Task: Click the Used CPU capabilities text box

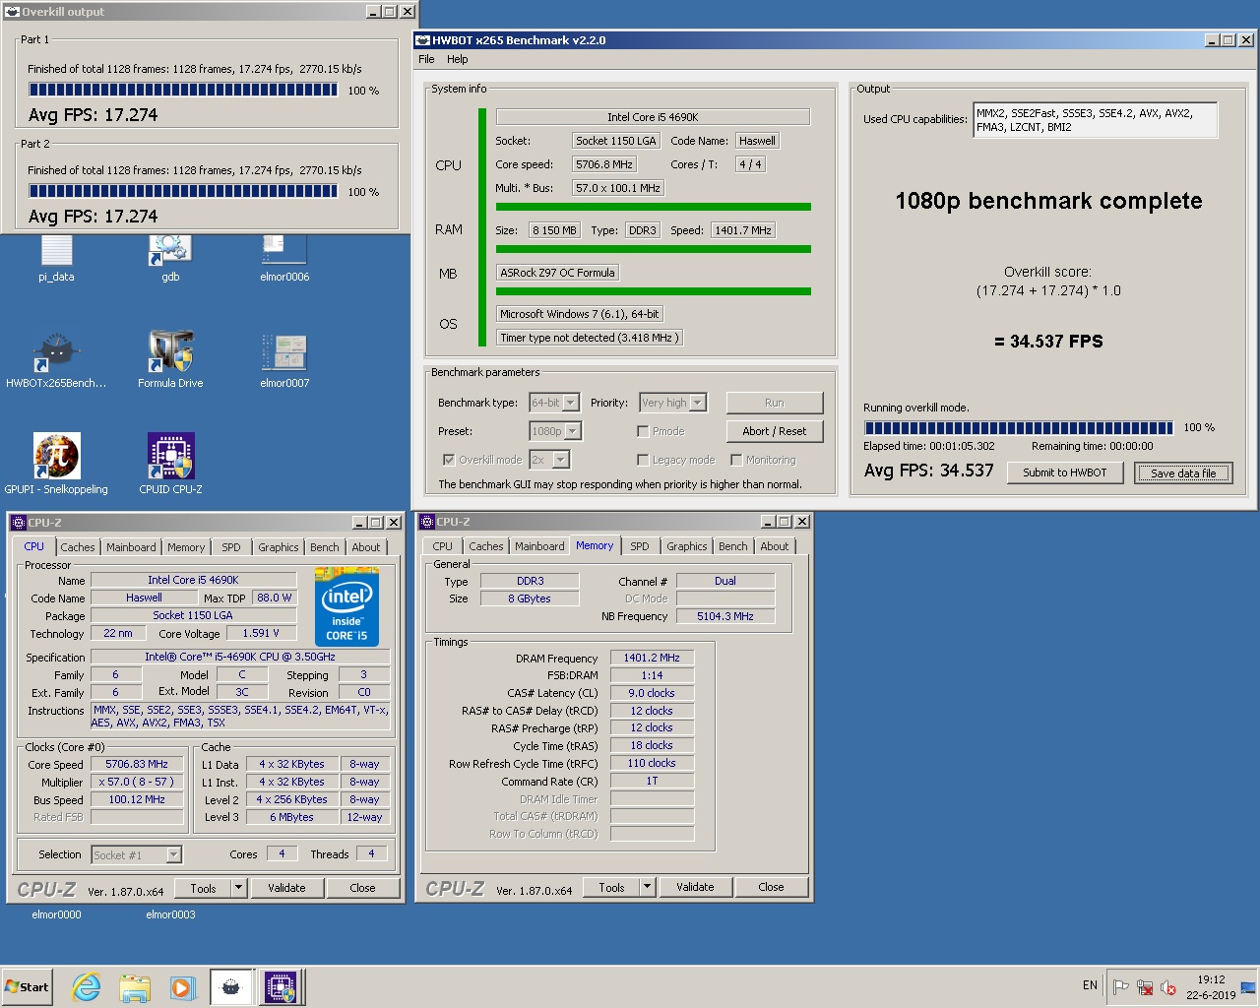Action: [x=1095, y=120]
